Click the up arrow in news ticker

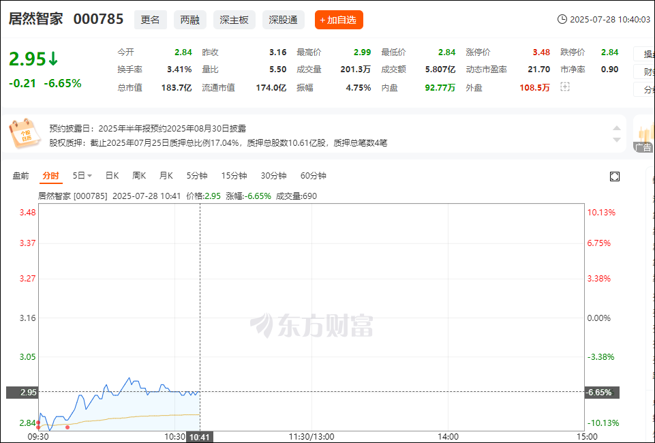pos(617,128)
